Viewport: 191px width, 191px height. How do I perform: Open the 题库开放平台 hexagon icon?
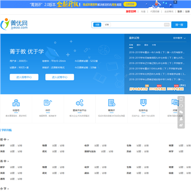pos(80,103)
